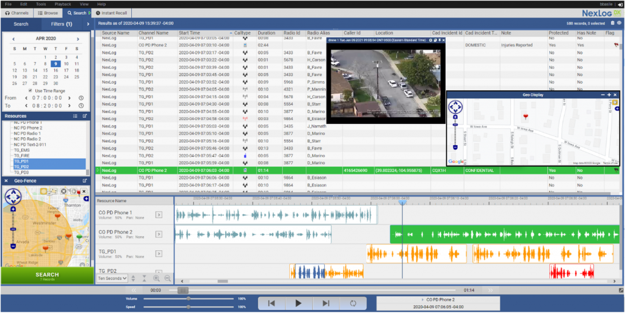Zoom in on the Geo-Fence map
Image resolution: width=625 pixels, height=313 pixels.
(x=13, y=209)
